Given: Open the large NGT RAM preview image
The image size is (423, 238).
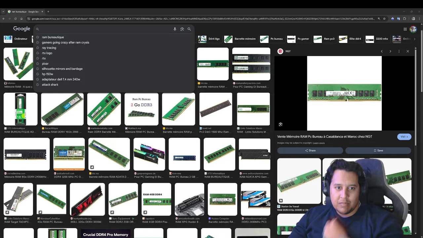Looking at the screenshot, I should 344,93.
